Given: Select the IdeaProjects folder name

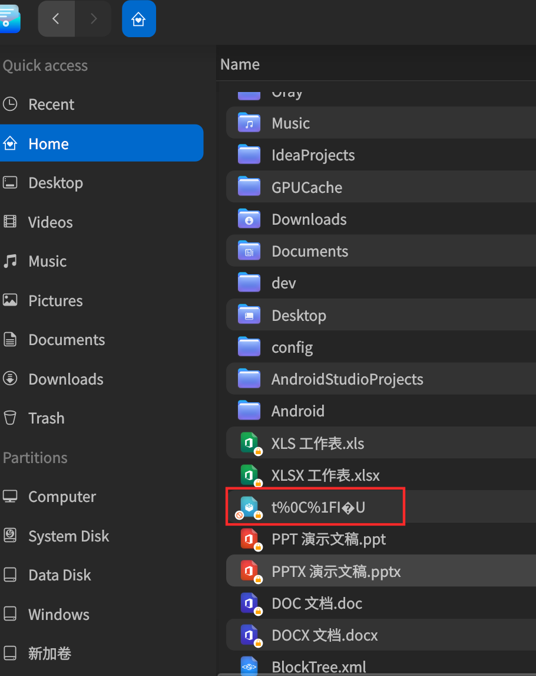Looking at the screenshot, I should [313, 156].
